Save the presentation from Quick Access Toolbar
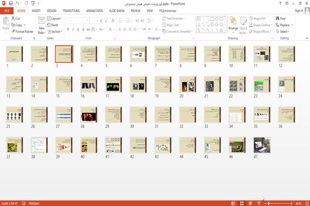This screenshot has height=206, width=310. 11,4
